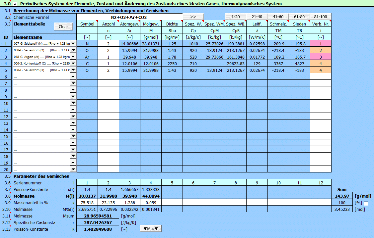Select the pink Verb. Nr. cell for Stickstoff
This screenshot has height=238, width=374.
(321, 43)
